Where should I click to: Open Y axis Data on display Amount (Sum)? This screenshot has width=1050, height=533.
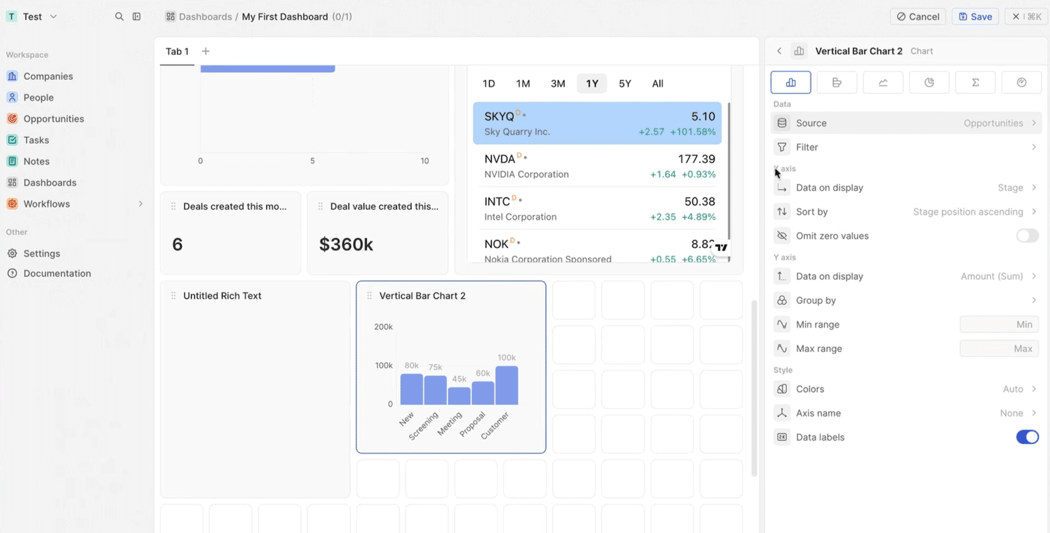point(906,276)
